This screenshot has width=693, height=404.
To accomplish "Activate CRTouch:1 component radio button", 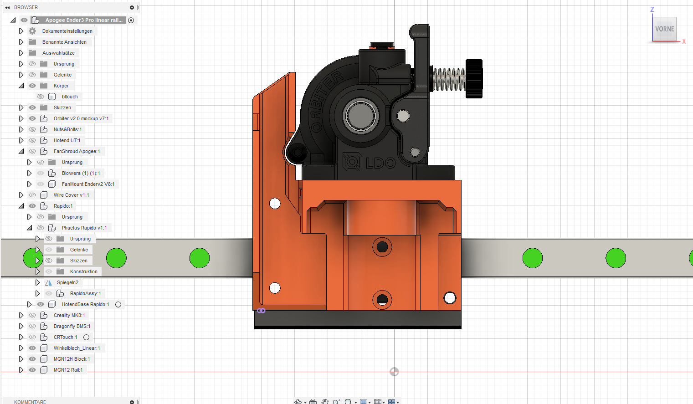I will coord(87,337).
